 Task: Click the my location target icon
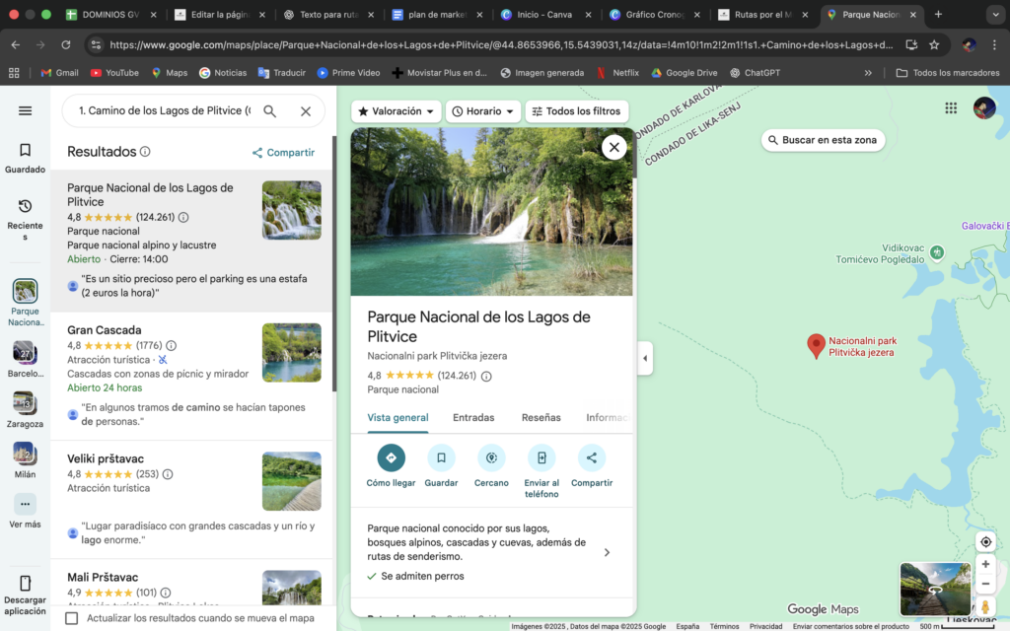click(985, 542)
